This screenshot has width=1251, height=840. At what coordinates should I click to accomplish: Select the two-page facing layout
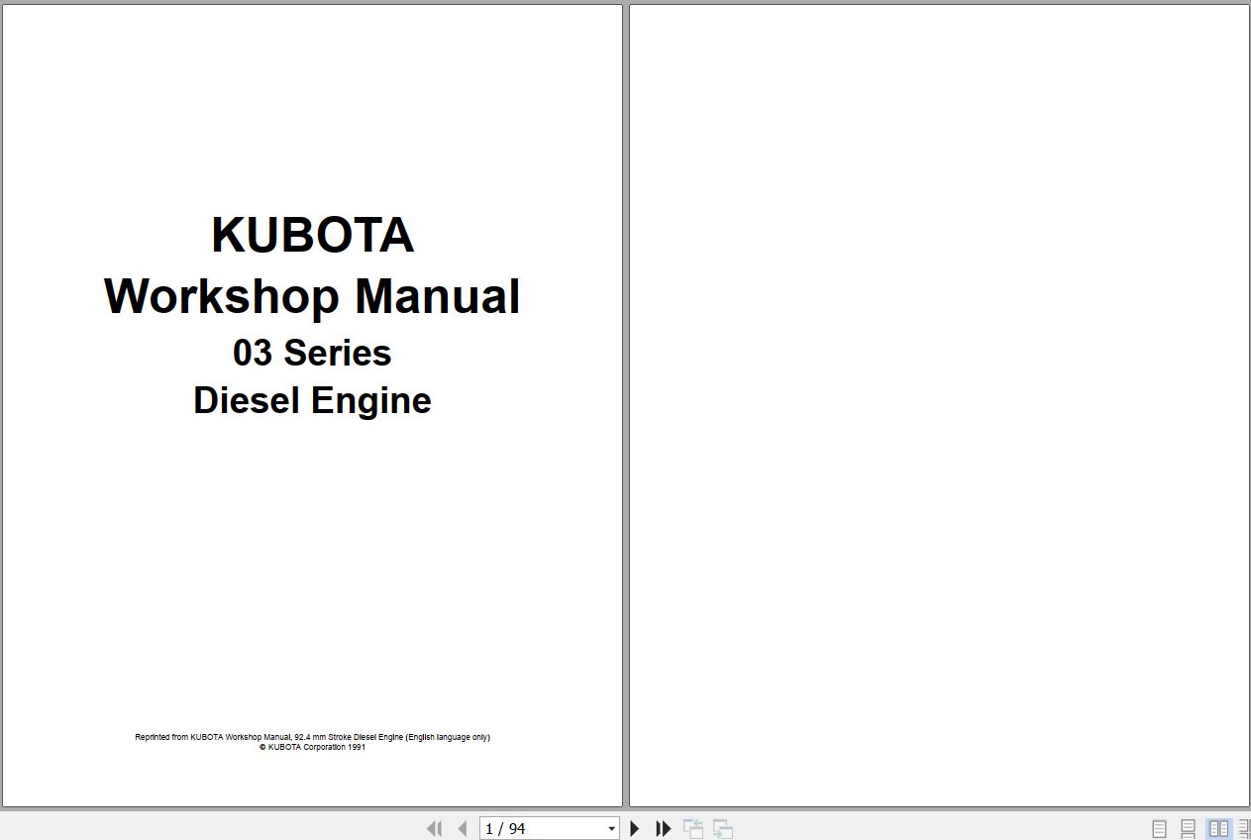pos(1218,829)
